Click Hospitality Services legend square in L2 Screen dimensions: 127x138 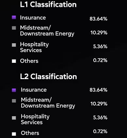14,118
